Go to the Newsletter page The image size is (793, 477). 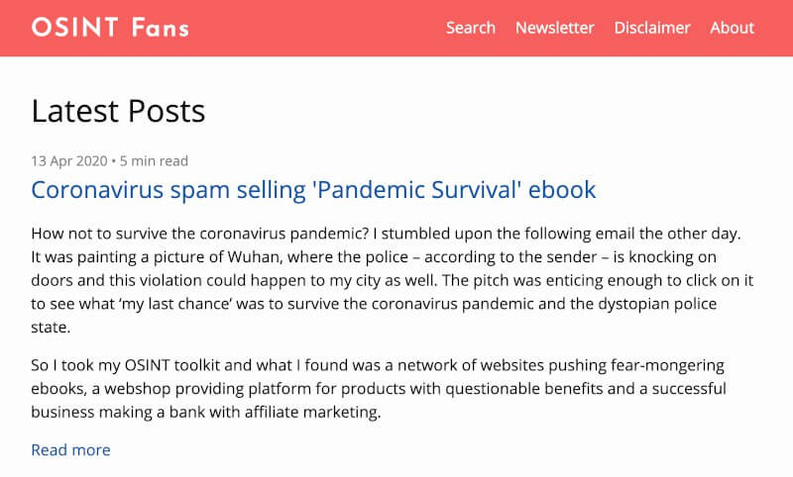point(554,28)
